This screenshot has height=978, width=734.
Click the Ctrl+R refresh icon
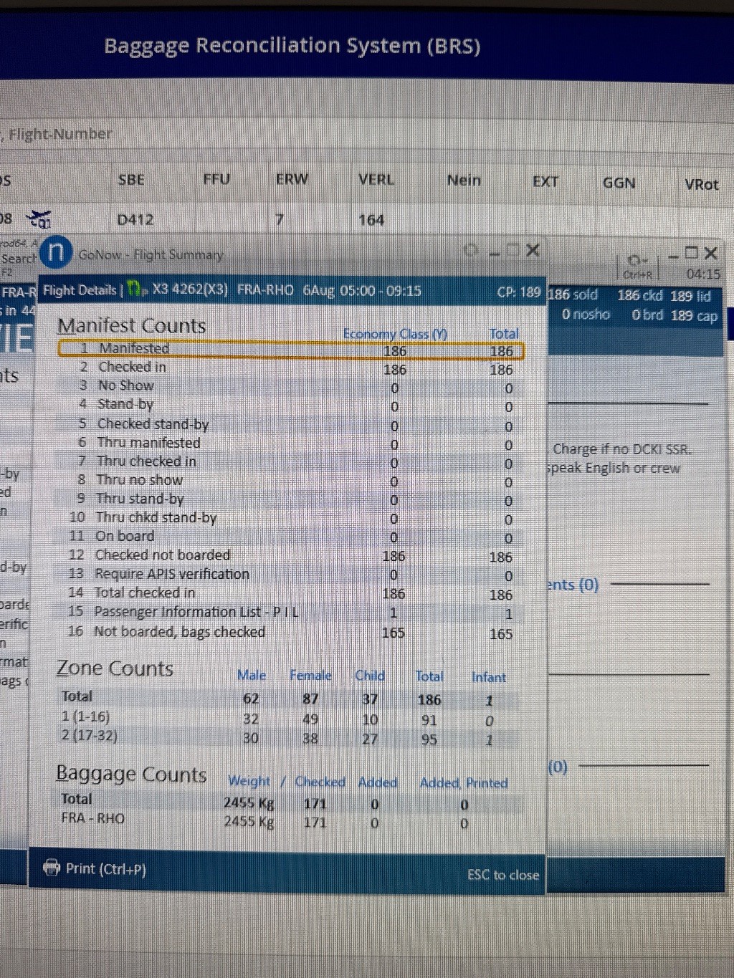point(635,261)
